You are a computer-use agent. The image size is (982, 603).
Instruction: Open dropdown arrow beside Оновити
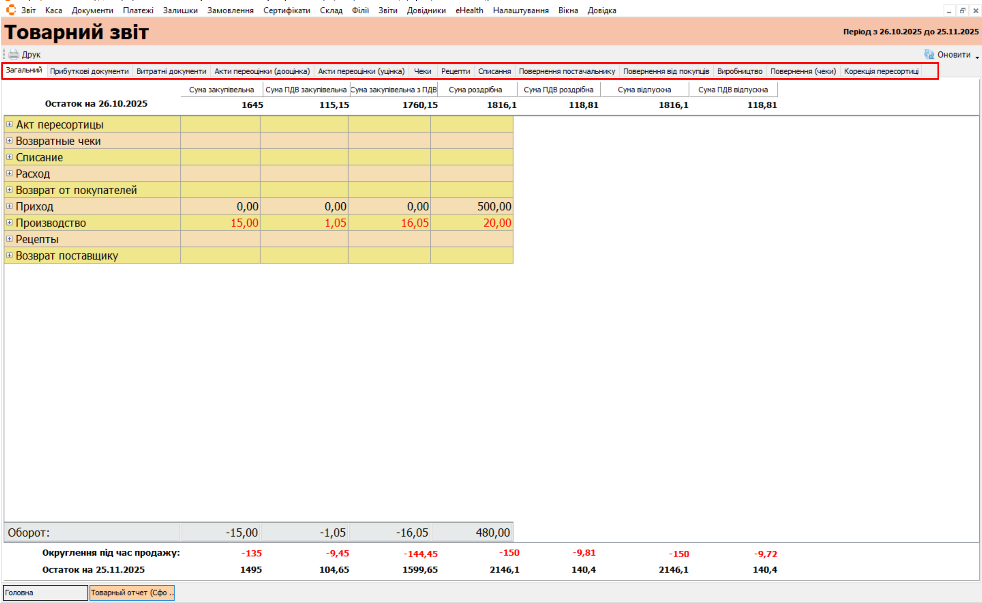pyautogui.click(x=977, y=57)
